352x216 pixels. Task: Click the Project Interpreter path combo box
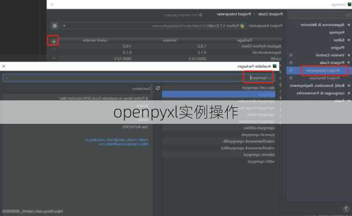(x=153, y=26)
